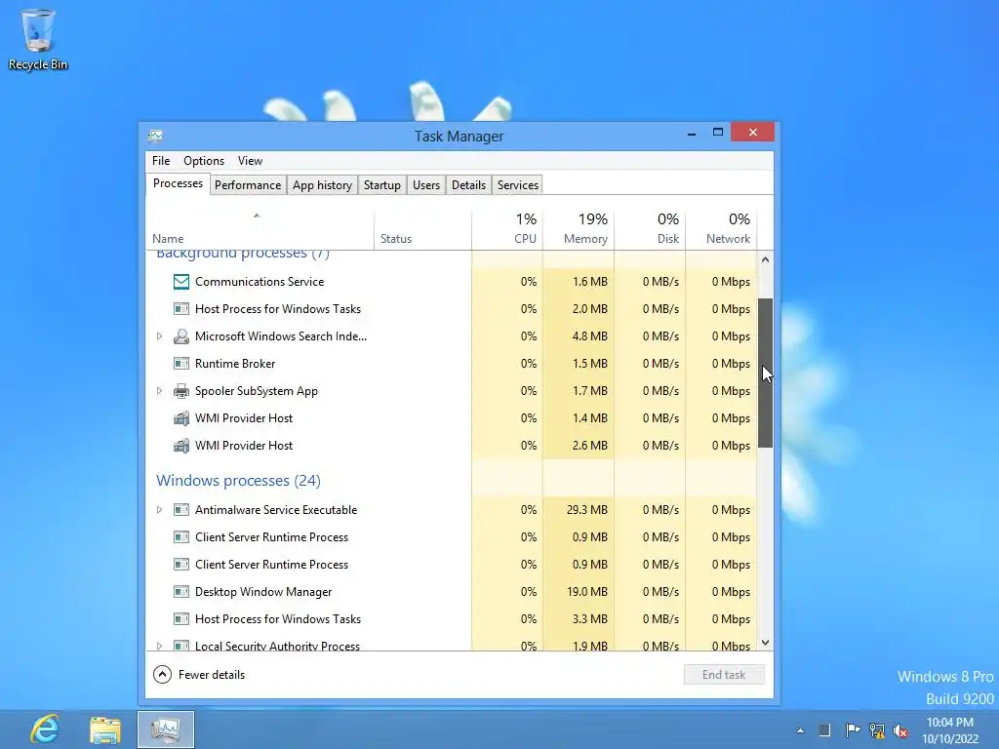Select the Communications Service row name
This screenshot has width=999, height=749.
point(260,282)
